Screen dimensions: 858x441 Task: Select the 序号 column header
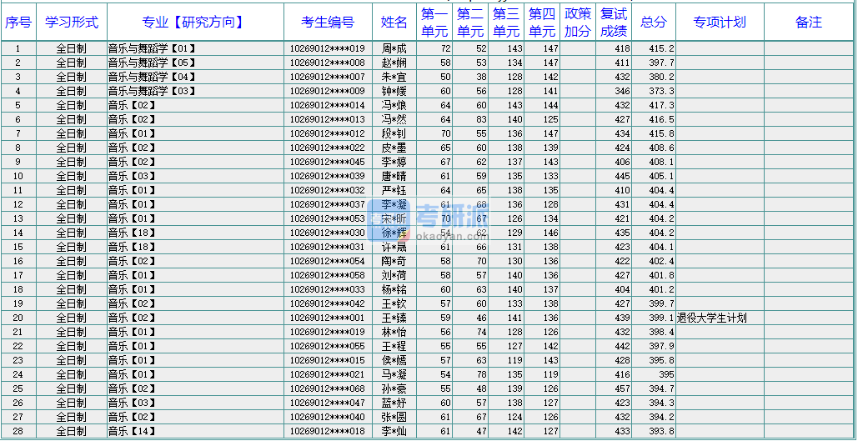coord(18,23)
